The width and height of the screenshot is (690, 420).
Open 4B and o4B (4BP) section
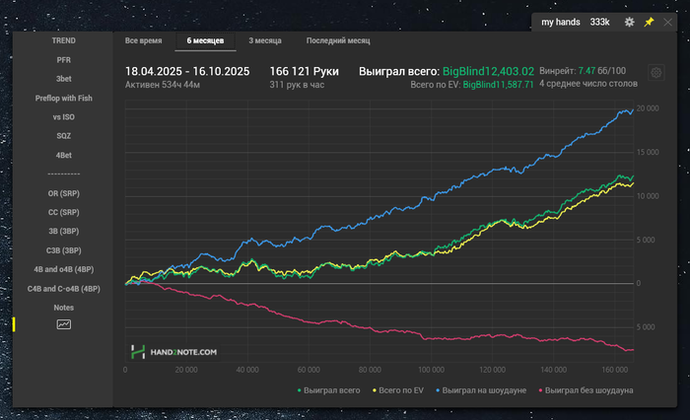64,269
